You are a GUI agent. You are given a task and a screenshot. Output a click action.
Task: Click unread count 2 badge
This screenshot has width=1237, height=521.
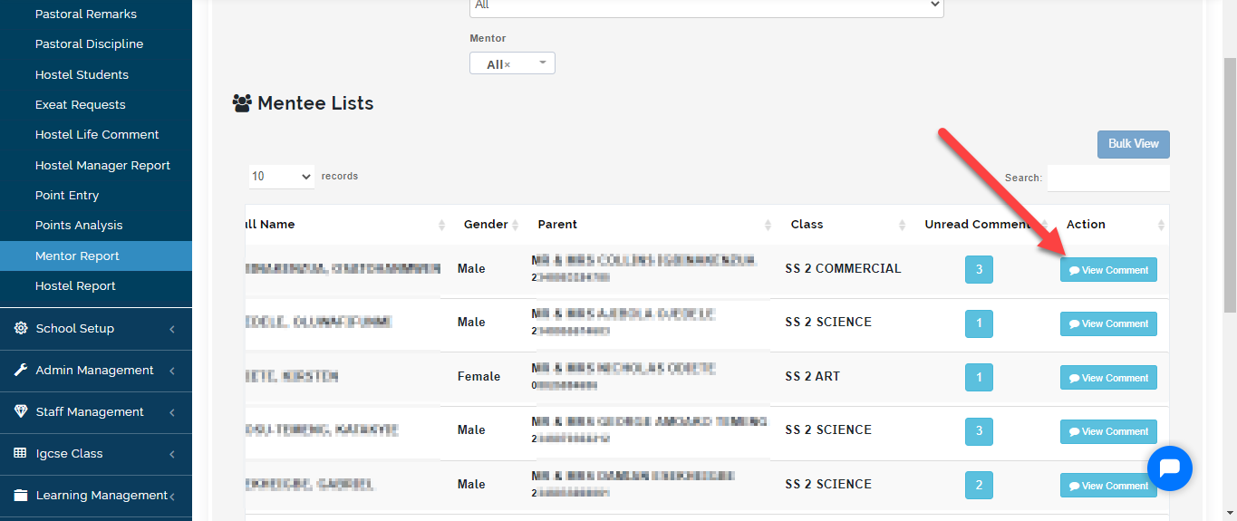[979, 485]
